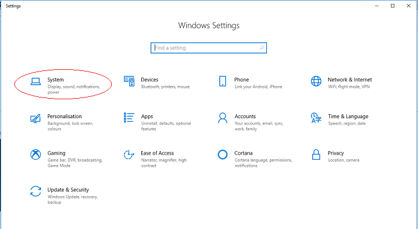
Task: Open the Personalisation label
Action: 65,117
